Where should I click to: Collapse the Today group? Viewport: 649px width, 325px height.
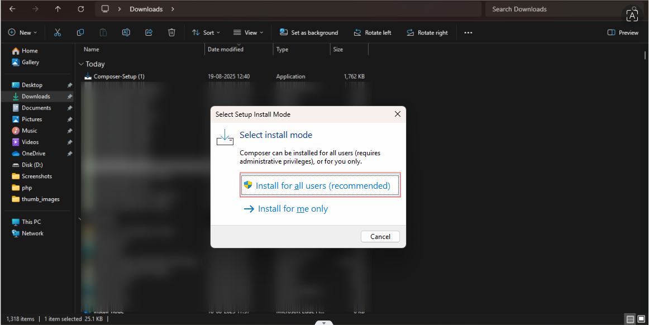[x=81, y=64]
